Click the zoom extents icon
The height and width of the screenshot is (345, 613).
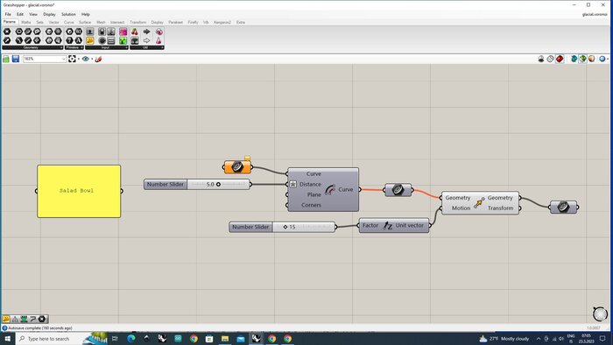(72, 59)
